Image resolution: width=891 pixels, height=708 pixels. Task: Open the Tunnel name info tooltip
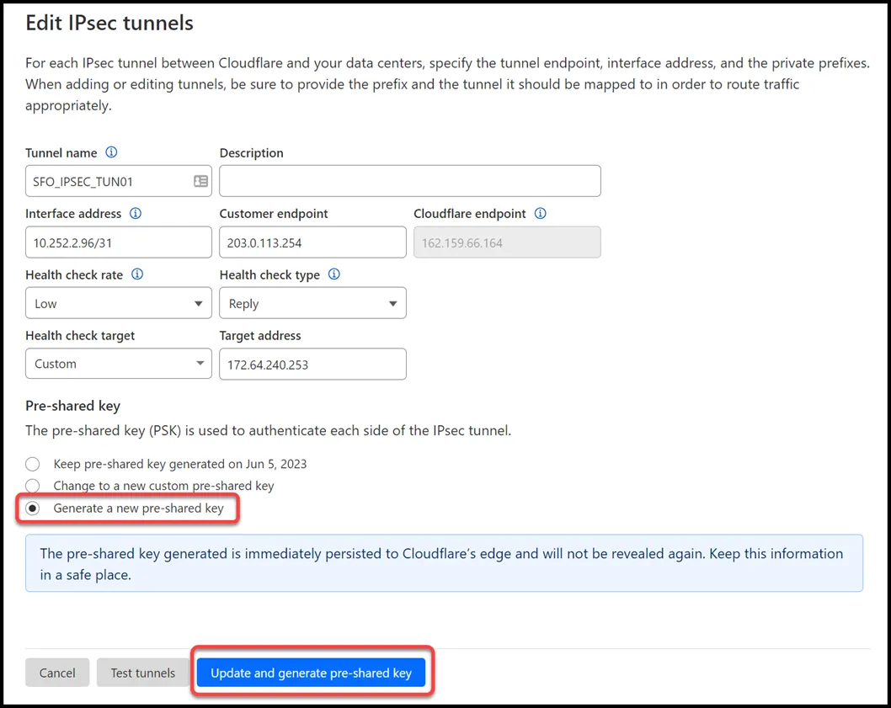[112, 152]
